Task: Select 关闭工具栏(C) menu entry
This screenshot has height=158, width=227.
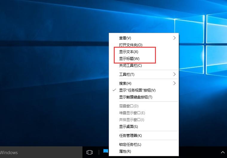Action: coord(144,66)
